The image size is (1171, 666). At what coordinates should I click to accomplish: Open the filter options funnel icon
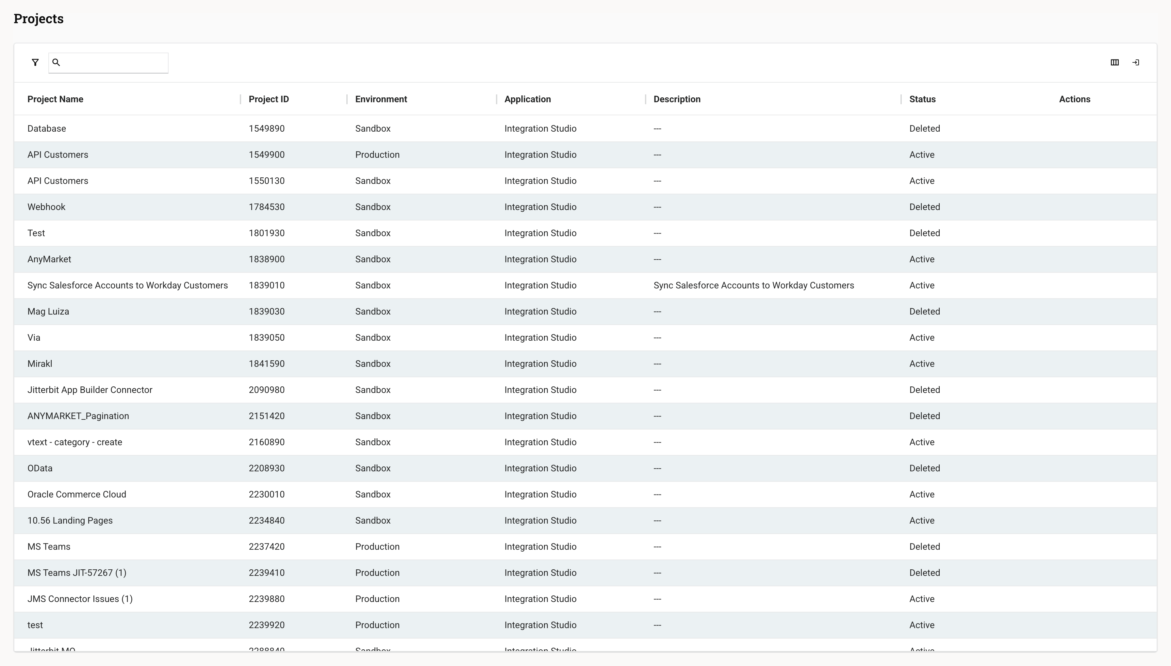pyautogui.click(x=35, y=62)
